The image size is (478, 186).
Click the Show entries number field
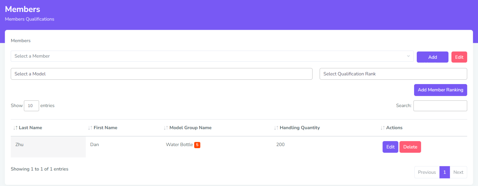click(31, 106)
